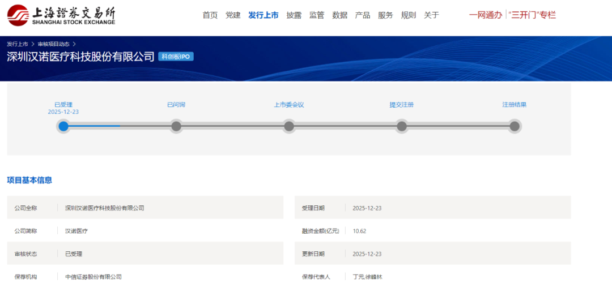Image resolution: width=612 pixels, height=283 pixels.
Task: Click the blue 已受理 progress step marker
Action: coord(63,126)
